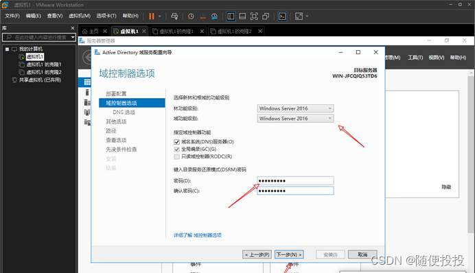Open the 详细了解 域控制器选项 link
475x273 pixels.
198,235
